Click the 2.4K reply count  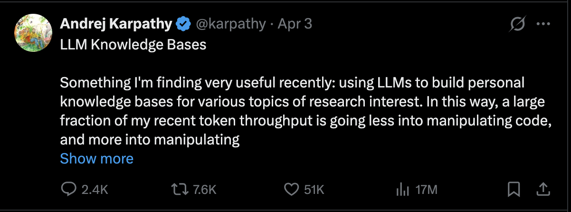[x=95, y=190]
